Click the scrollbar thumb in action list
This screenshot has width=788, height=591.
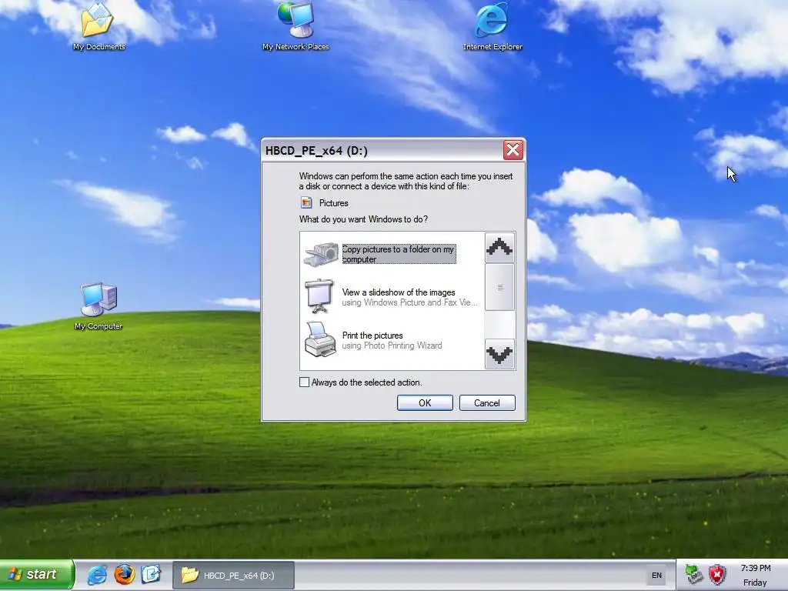coord(499,288)
